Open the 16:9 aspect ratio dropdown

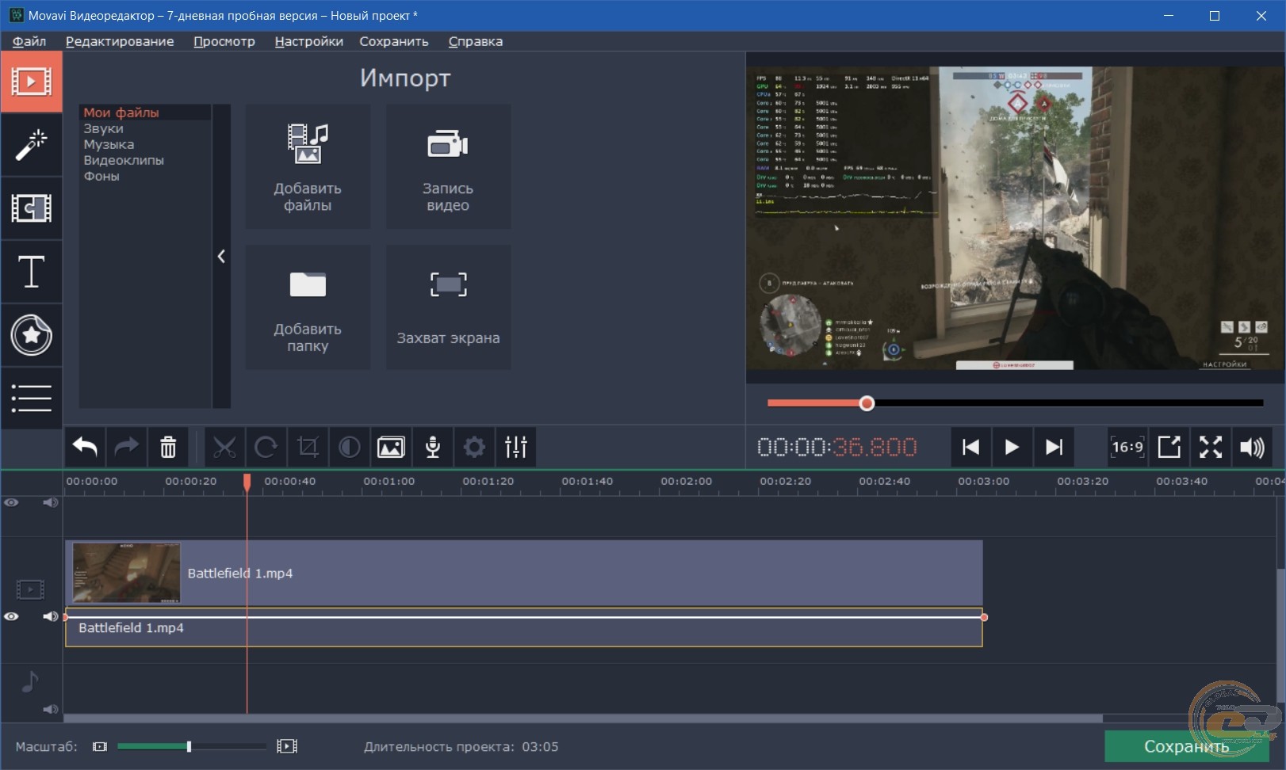coord(1127,448)
